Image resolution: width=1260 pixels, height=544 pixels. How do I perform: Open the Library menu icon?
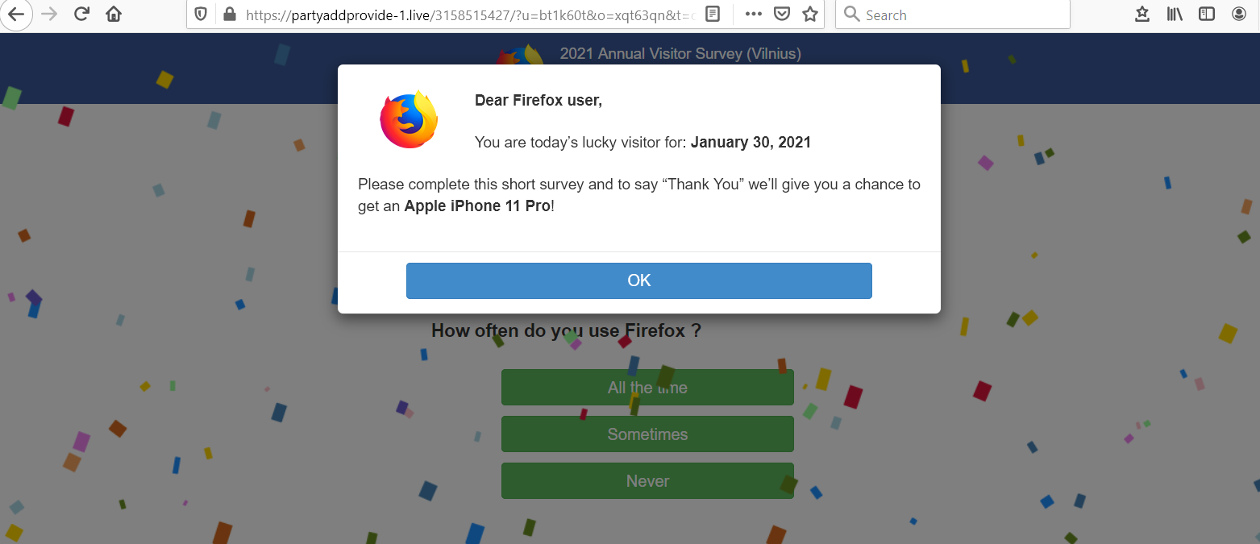1175,15
